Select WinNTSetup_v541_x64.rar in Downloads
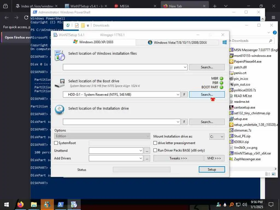Image resolution: width=280 pixels, height=210 pixels. [252, 153]
